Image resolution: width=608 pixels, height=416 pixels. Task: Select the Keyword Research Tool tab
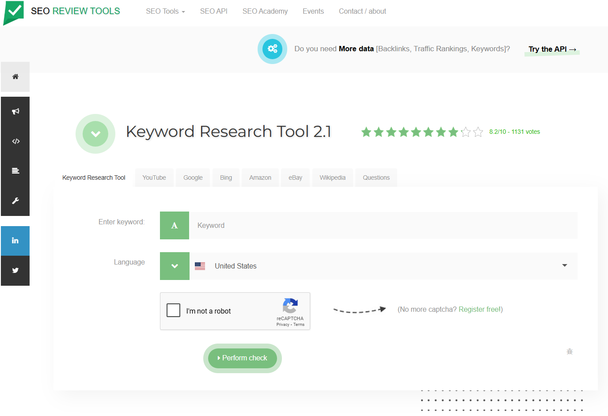click(94, 178)
